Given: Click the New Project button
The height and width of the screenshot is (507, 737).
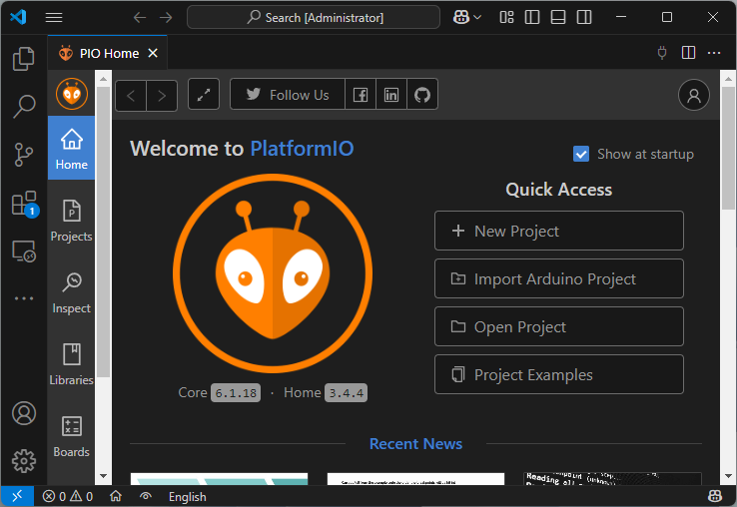Looking at the screenshot, I should tap(559, 231).
